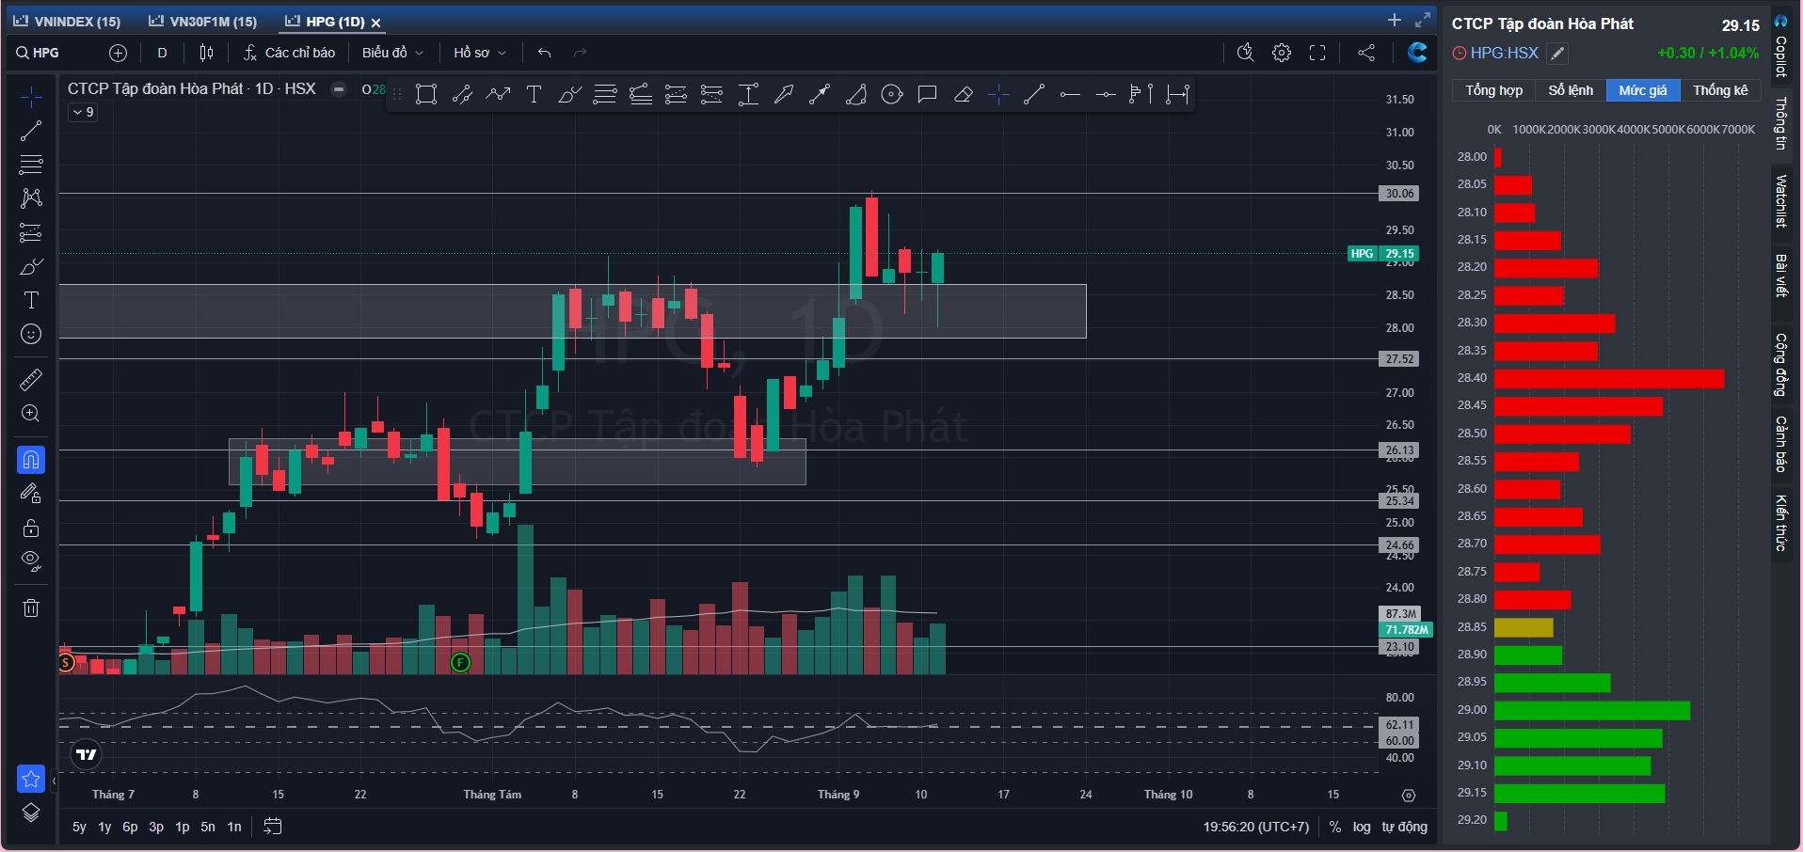Enter fullscreen chart mode
Screen dimensions: 1803x852
point(1317,53)
